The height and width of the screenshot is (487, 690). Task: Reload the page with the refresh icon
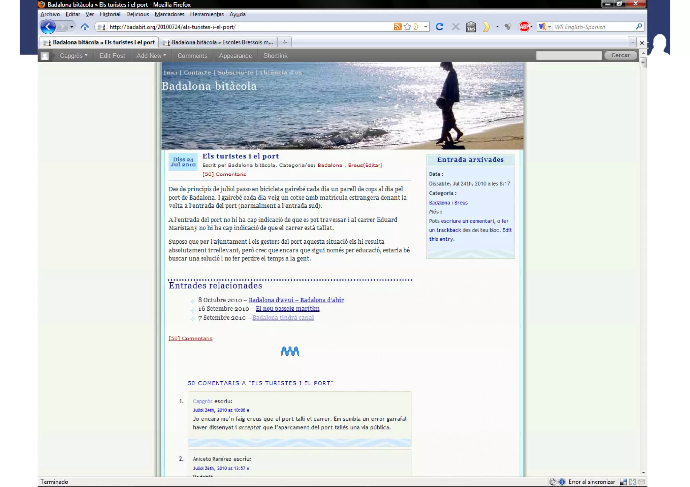coord(439,27)
